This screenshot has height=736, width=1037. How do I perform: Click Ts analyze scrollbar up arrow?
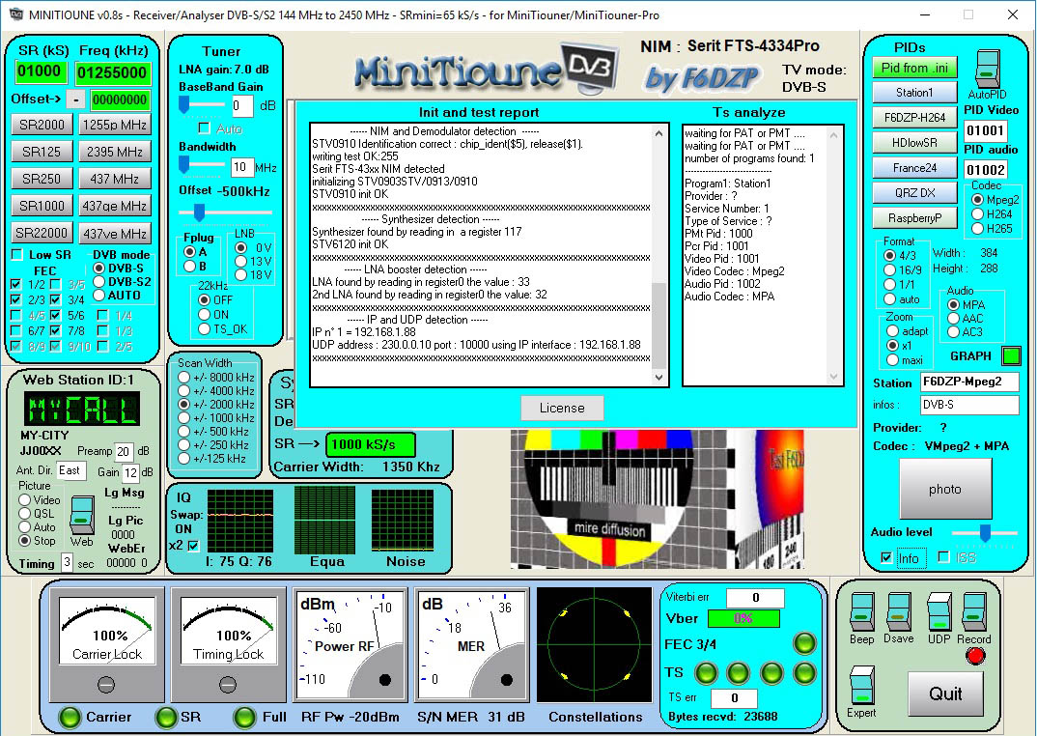[x=834, y=135]
